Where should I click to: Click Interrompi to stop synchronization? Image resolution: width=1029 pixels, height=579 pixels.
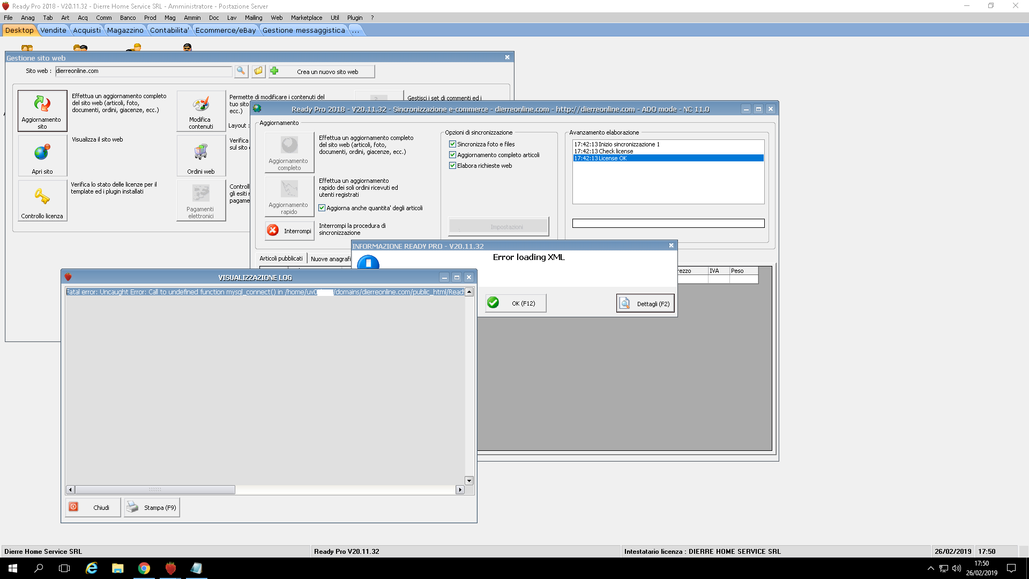[289, 231]
